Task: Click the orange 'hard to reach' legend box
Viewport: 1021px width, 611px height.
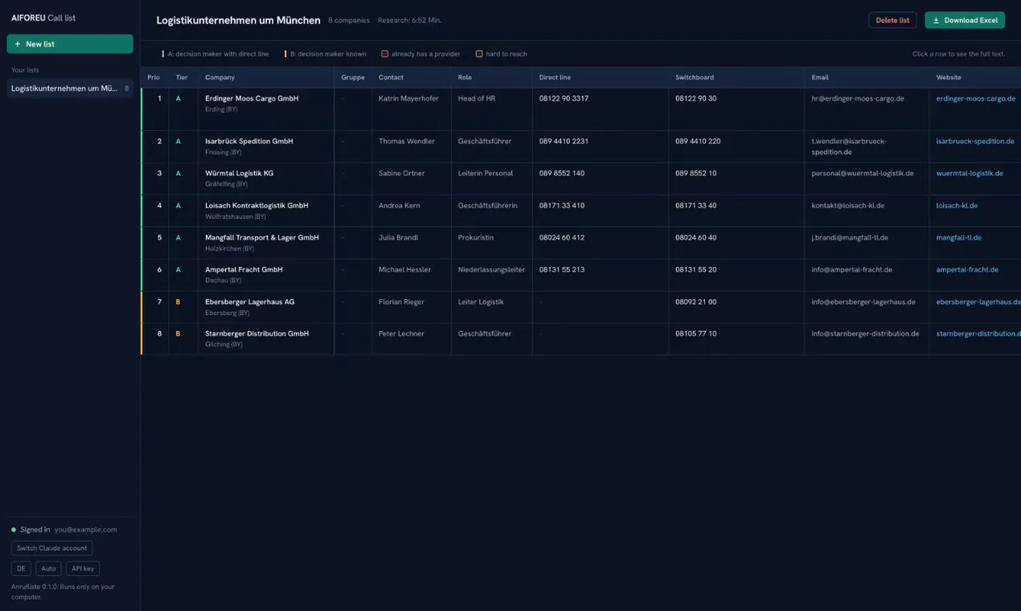Action: click(479, 54)
